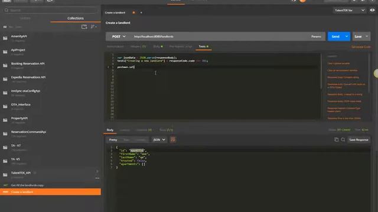Click the search response magnifier icon
This screenshot has width=378, height=212.
(343, 140)
